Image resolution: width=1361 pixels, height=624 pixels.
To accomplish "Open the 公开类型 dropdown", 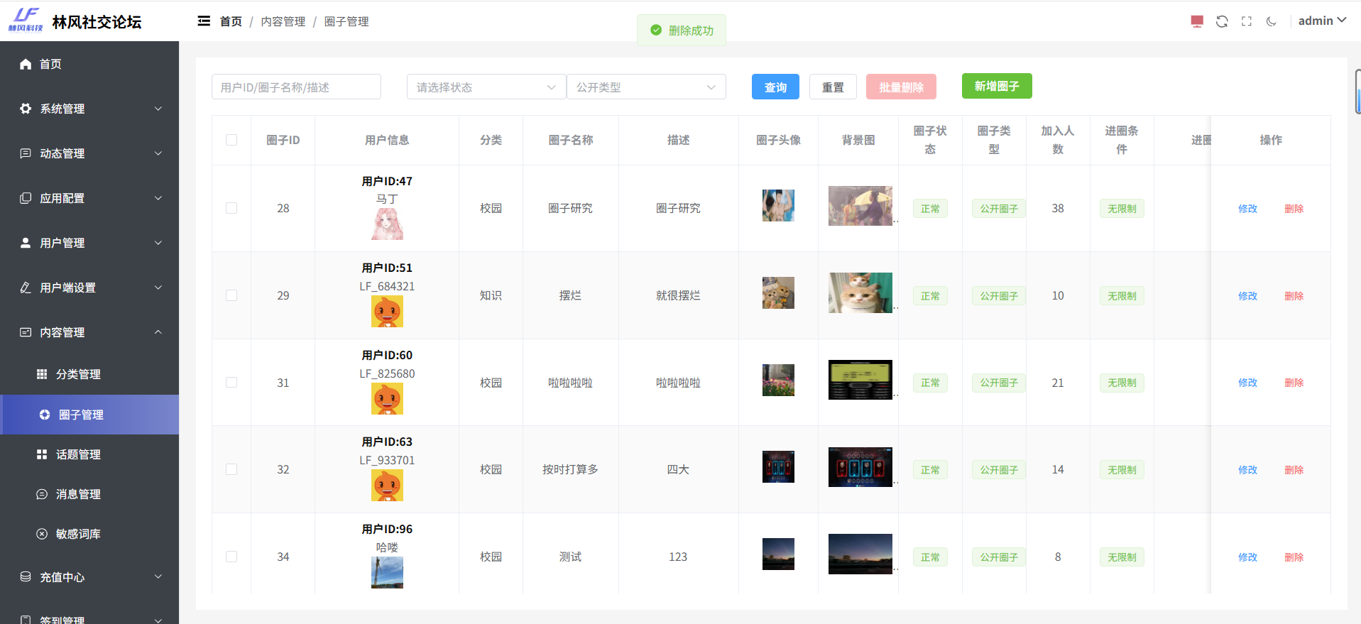I will tap(646, 87).
